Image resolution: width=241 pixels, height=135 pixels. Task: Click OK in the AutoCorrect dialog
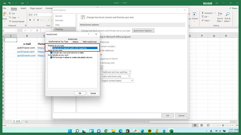click(x=80, y=93)
